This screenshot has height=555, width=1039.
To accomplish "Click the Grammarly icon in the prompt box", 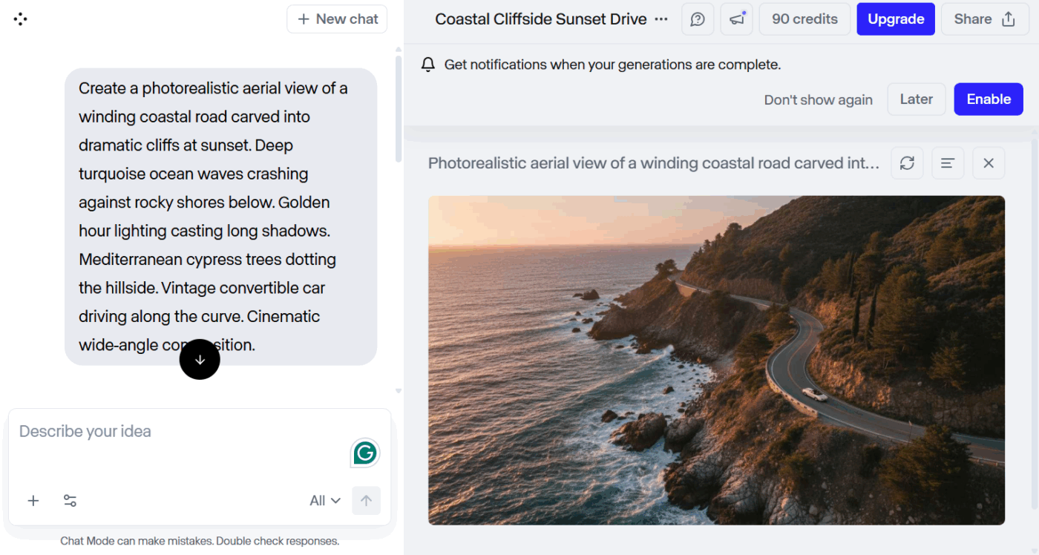I will point(364,453).
